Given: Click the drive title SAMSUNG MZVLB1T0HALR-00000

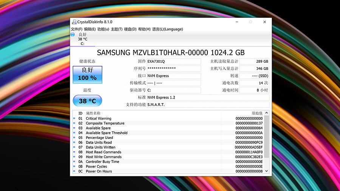Looking at the screenshot, I should pos(153,52).
